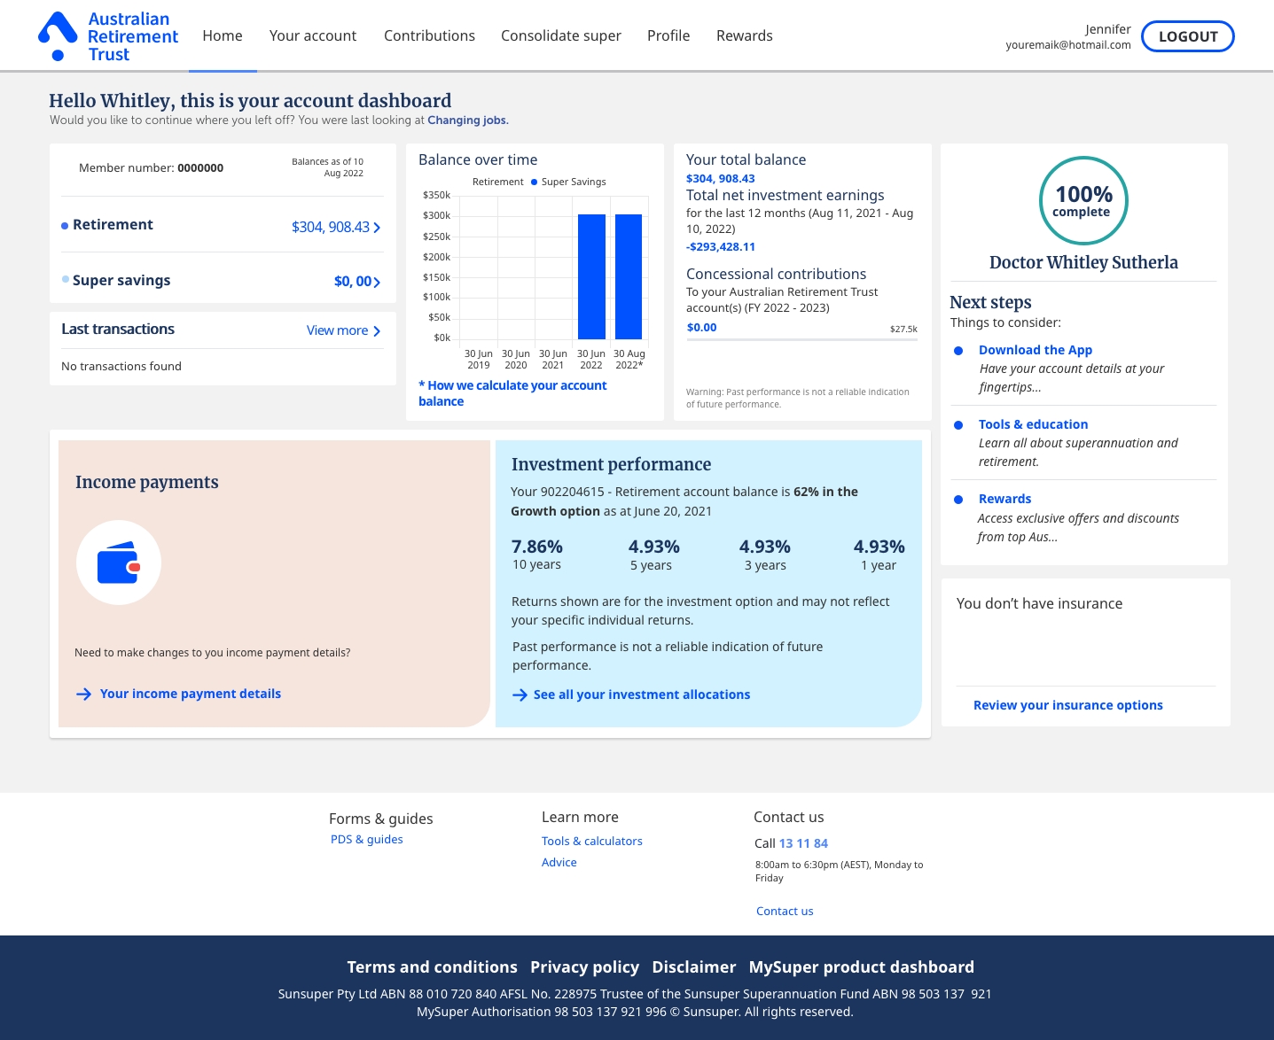The width and height of the screenshot is (1274, 1040).
Task: Click You don't have insurance text
Action: coord(1039,603)
